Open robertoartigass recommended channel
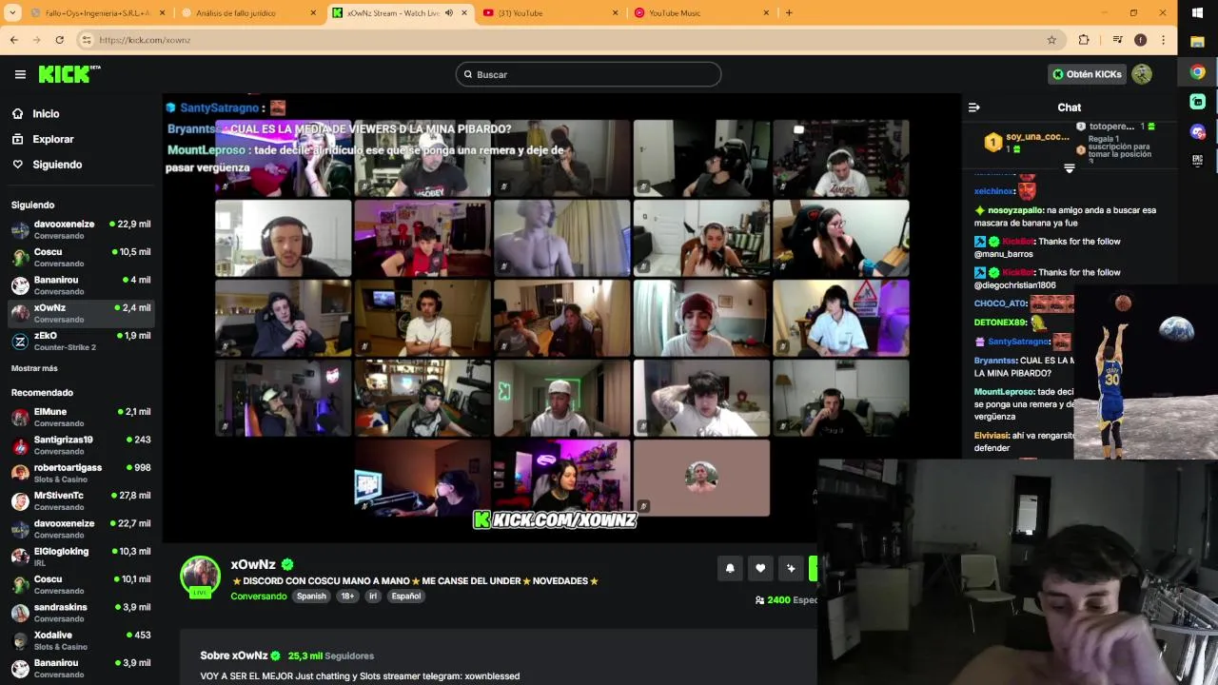 (x=81, y=473)
